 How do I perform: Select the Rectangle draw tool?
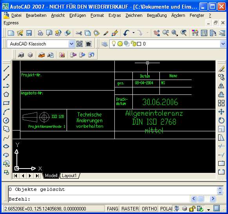pos(6,103)
